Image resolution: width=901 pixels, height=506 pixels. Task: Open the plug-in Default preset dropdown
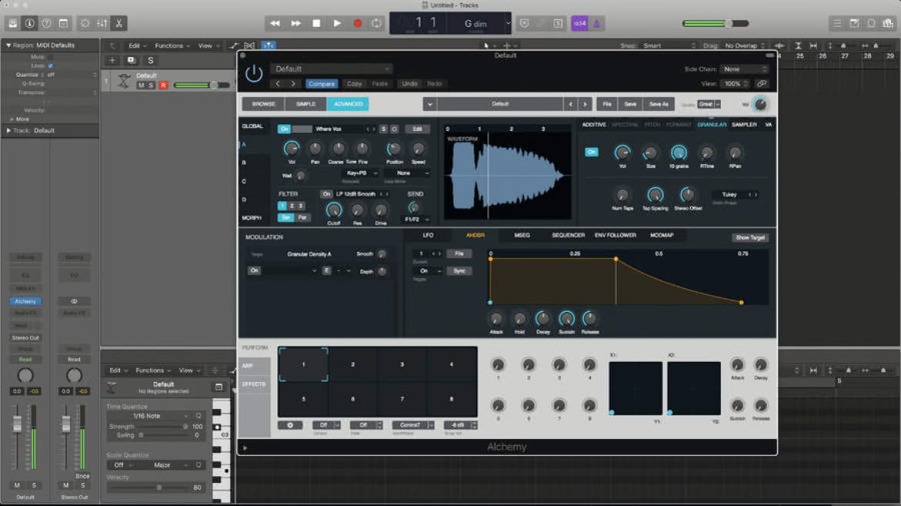coord(332,69)
